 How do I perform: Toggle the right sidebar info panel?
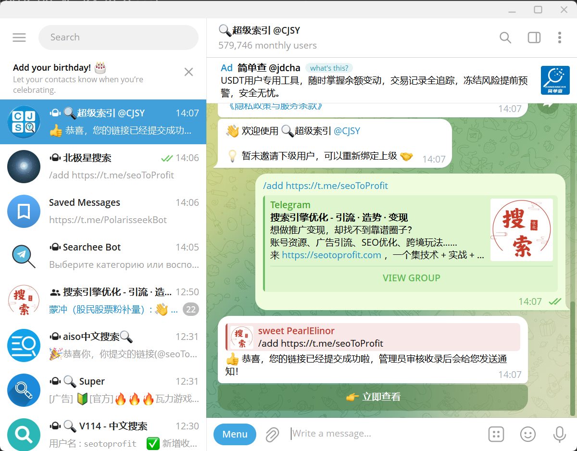point(534,38)
